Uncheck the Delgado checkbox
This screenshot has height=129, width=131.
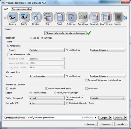pyautogui.click(x=7, y=89)
